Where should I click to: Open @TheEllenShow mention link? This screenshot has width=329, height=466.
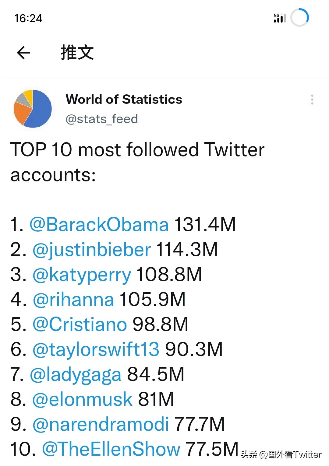111,449
